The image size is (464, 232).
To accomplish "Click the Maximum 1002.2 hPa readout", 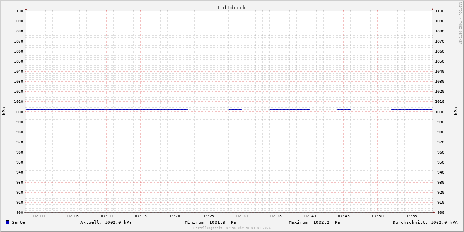I will [x=314, y=222].
